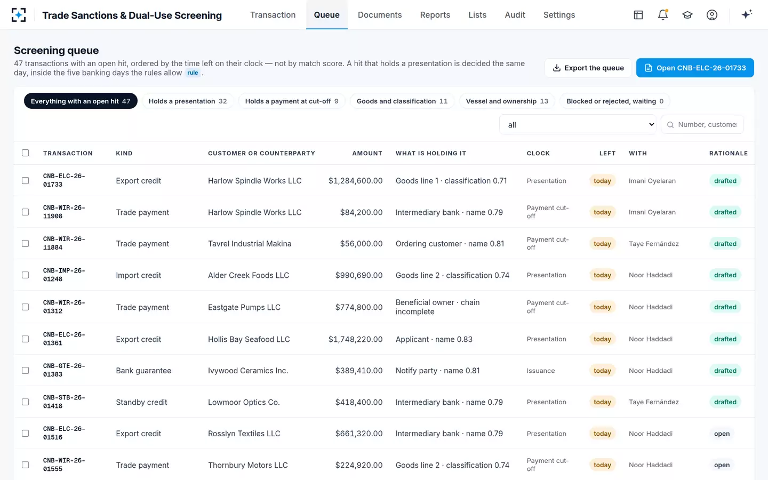Open the Documents tab
The width and height of the screenshot is (768, 480).
pyautogui.click(x=380, y=15)
